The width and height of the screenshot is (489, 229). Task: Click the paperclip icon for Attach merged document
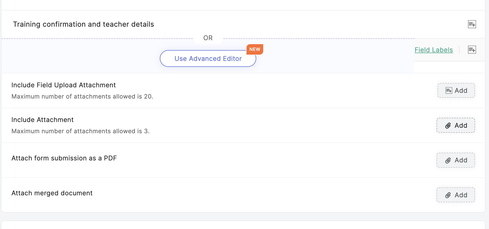pos(448,195)
